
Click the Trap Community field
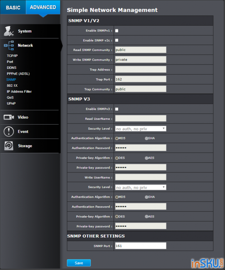[141, 89]
